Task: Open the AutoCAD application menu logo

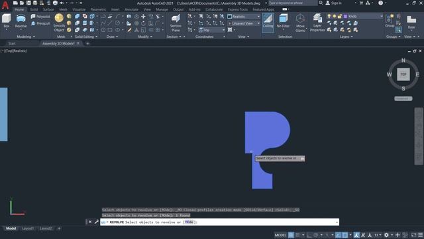Action: (x=5, y=5)
